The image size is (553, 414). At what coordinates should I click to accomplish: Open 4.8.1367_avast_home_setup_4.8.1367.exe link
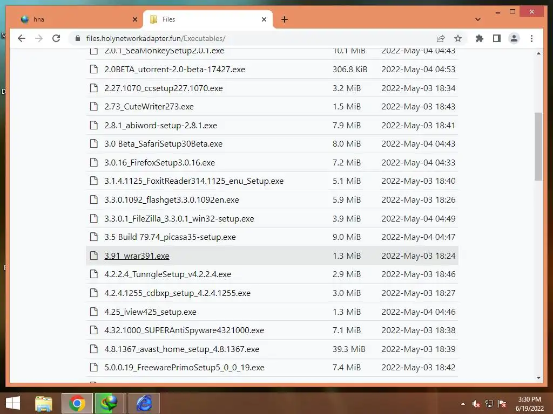tap(181, 349)
